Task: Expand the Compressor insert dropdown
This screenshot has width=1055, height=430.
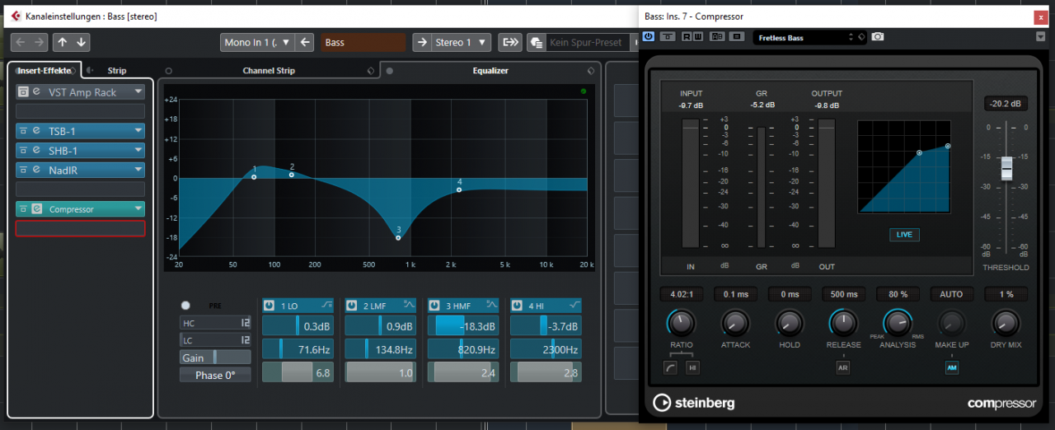Action: 138,209
